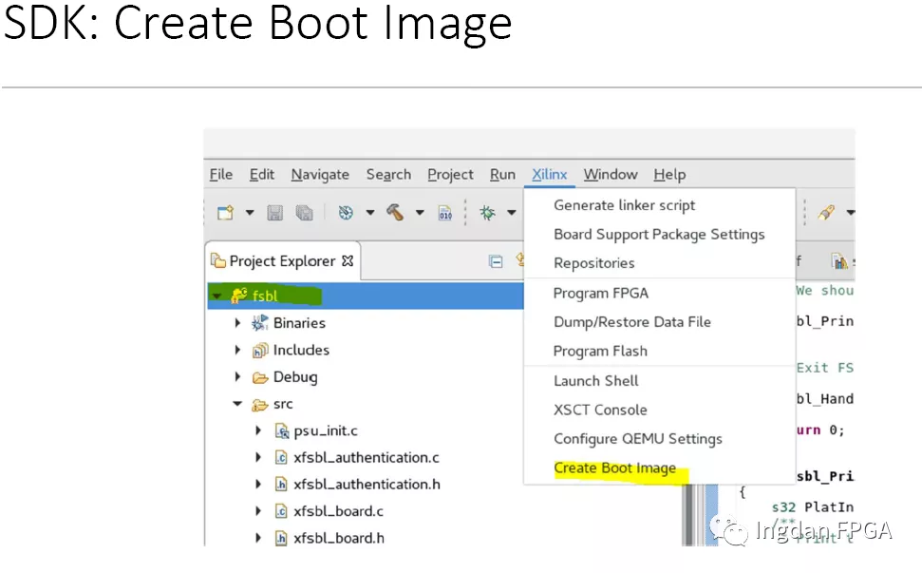Open the Run menu

click(502, 175)
